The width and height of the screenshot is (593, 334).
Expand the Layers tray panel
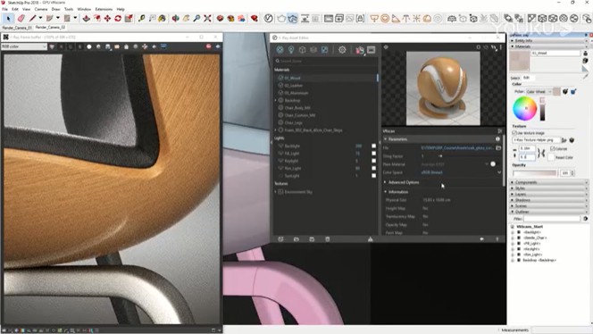point(548,194)
